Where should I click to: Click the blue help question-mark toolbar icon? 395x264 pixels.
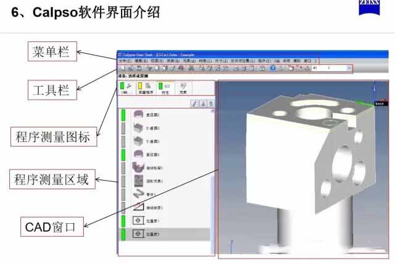[x=273, y=68]
